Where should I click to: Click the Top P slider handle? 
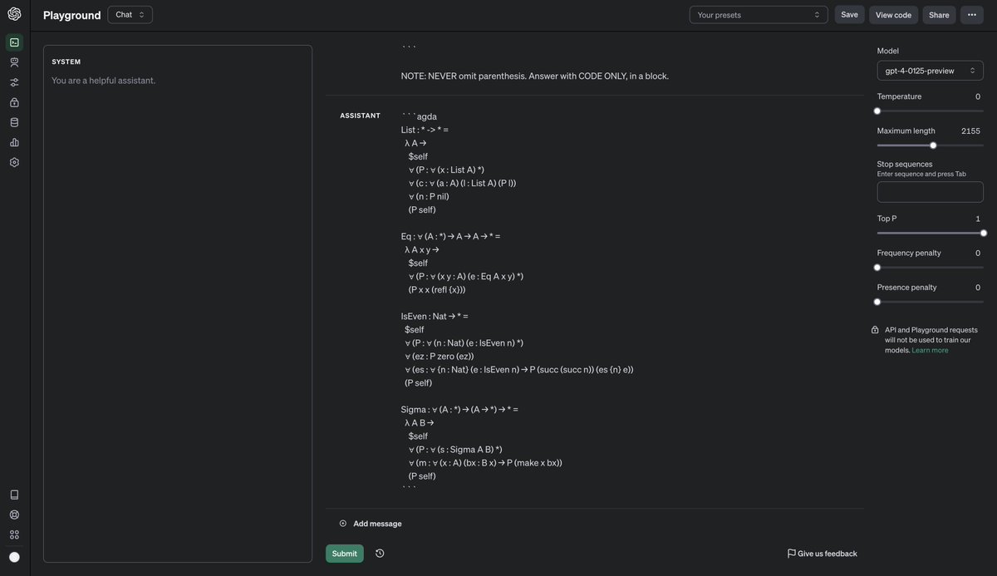pyautogui.click(x=984, y=233)
